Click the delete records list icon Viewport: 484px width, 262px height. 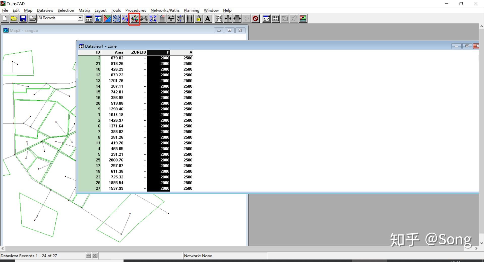click(162, 18)
